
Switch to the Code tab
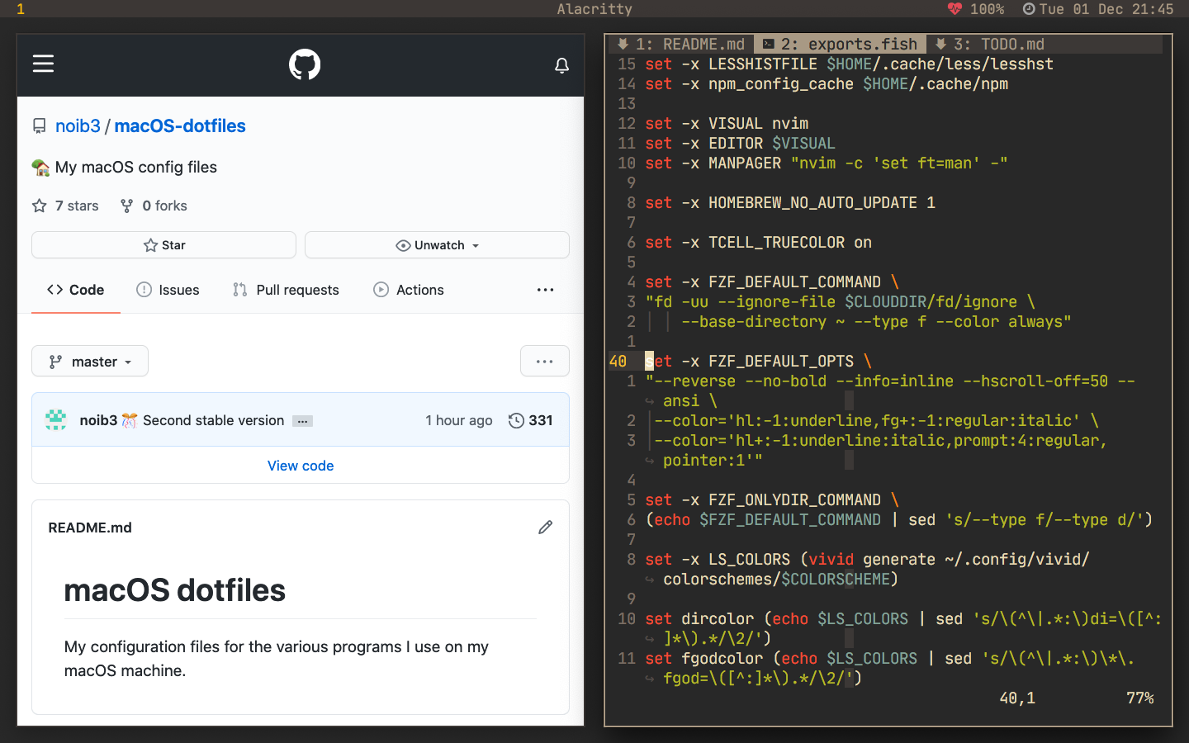coord(76,290)
